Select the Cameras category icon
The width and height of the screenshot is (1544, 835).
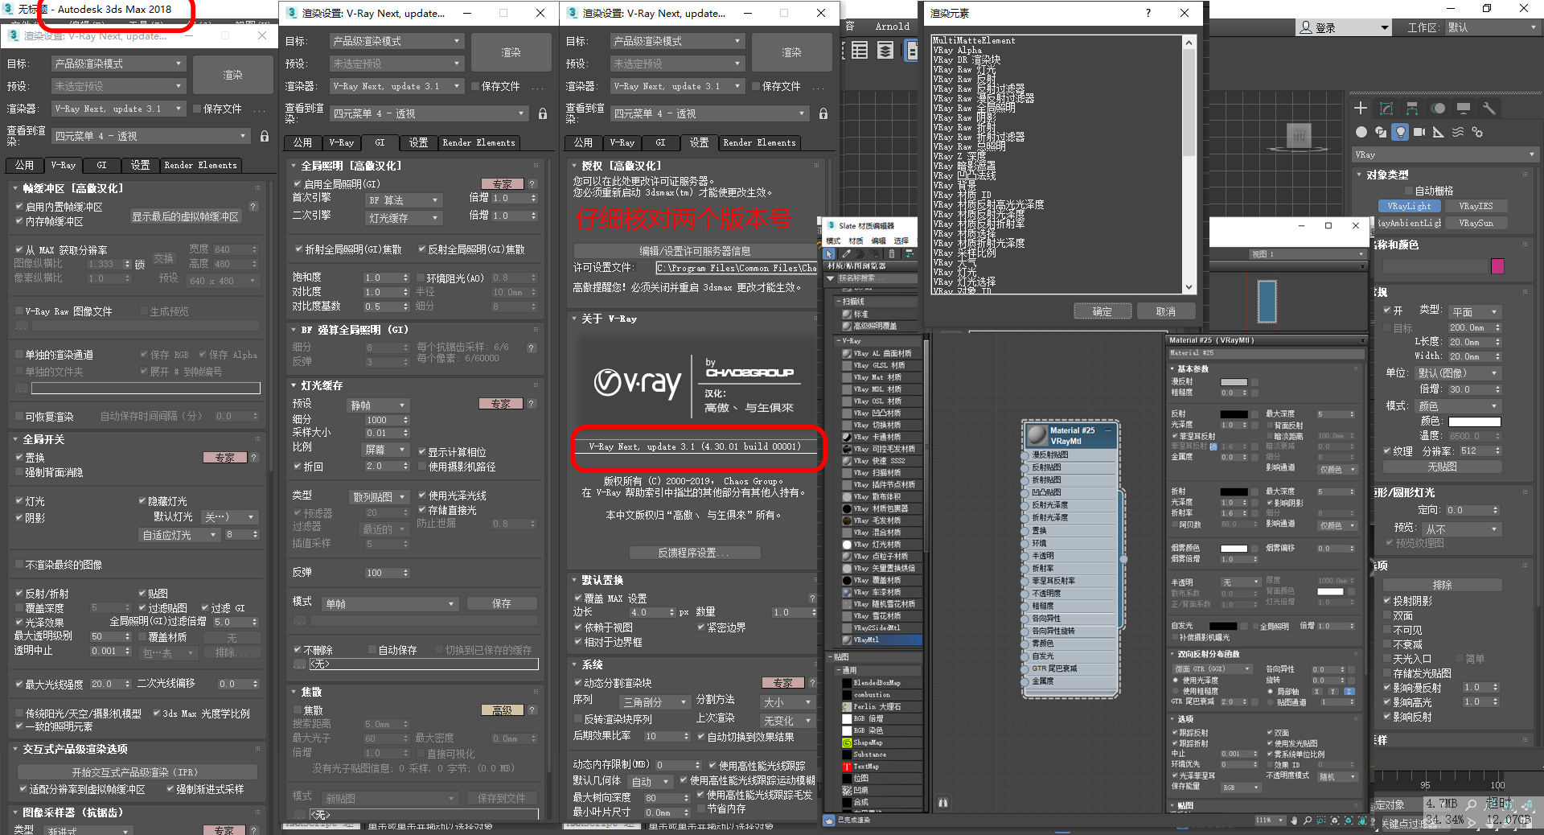pyautogui.click(x=1419, y=132)
